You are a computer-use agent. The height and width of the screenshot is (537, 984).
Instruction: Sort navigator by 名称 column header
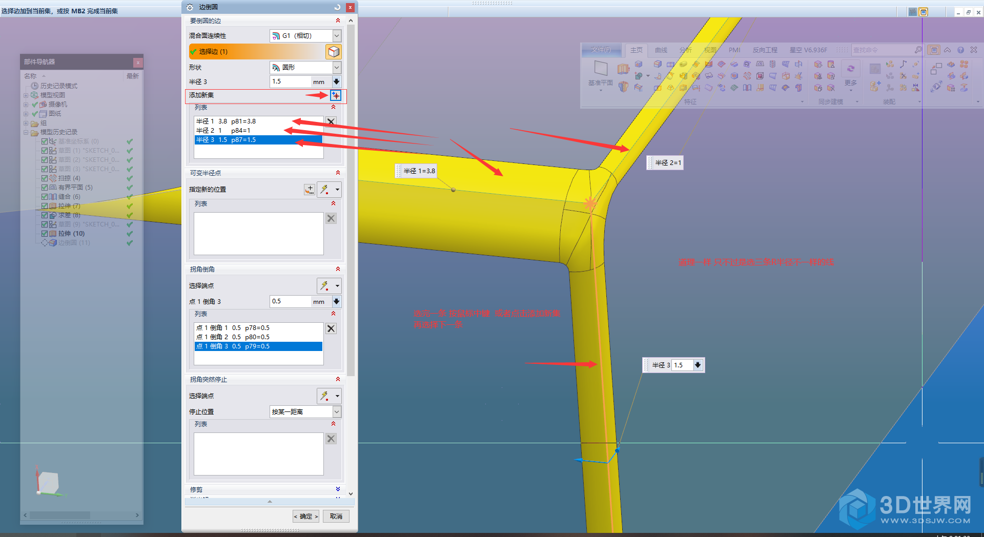point(31,76)
